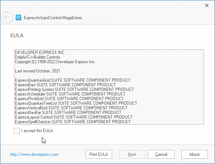This screenshot has height=164, width=215.
Task: Open the About dialog
Action: click(194, 154)
